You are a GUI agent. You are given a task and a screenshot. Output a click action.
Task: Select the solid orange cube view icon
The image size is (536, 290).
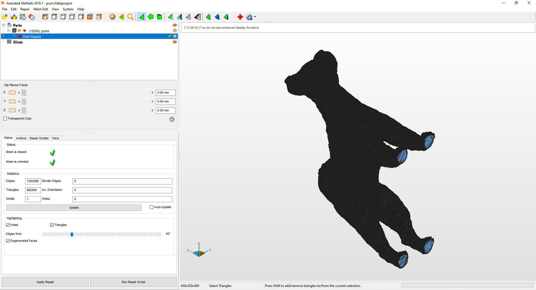90,17
